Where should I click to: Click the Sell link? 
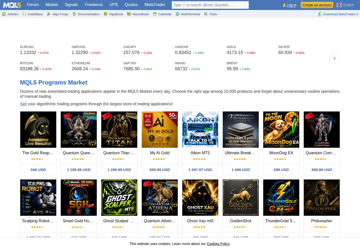(23, 104)
